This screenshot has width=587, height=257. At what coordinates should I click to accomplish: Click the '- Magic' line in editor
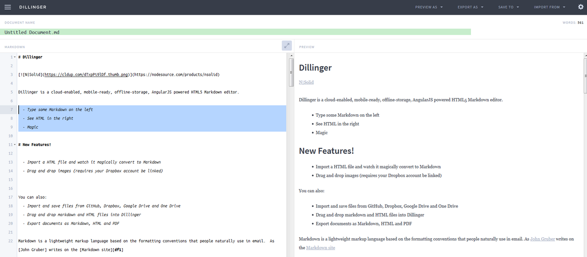tap(30, 127)
